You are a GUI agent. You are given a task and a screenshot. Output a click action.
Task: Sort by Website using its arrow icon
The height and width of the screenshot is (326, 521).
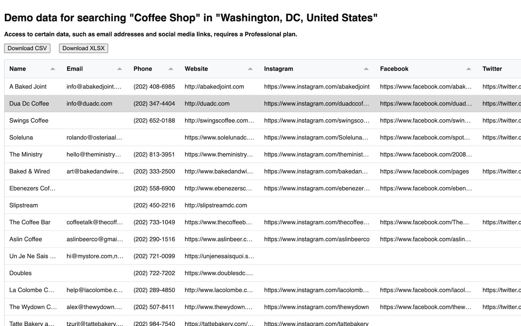250,69
